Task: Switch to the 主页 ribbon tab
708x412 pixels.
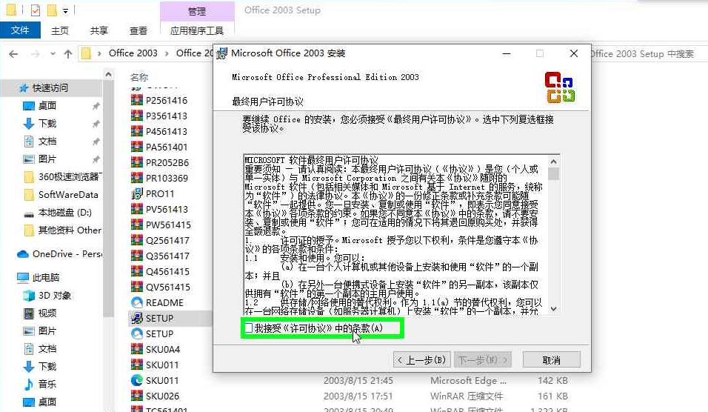Action: click(59, 30)
